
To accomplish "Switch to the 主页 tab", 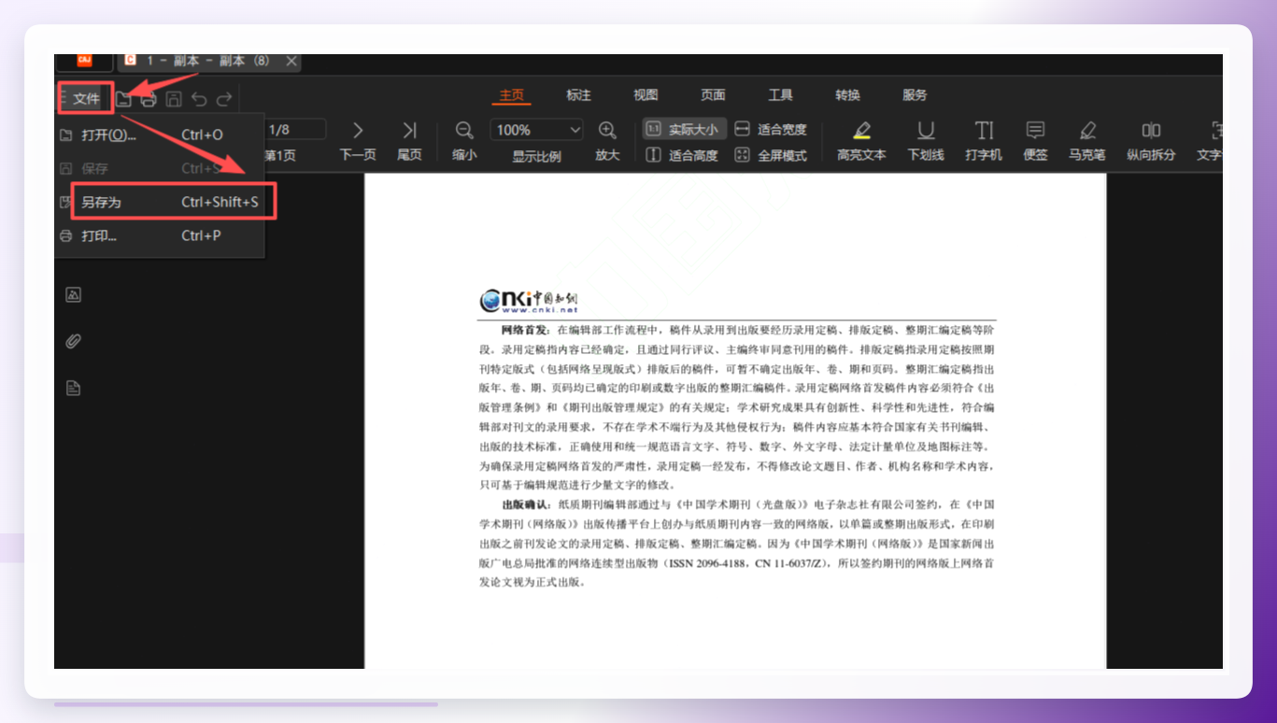I will point(512,95).
